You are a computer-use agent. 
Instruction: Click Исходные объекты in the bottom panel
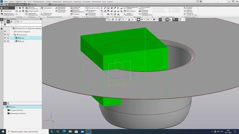16,110
